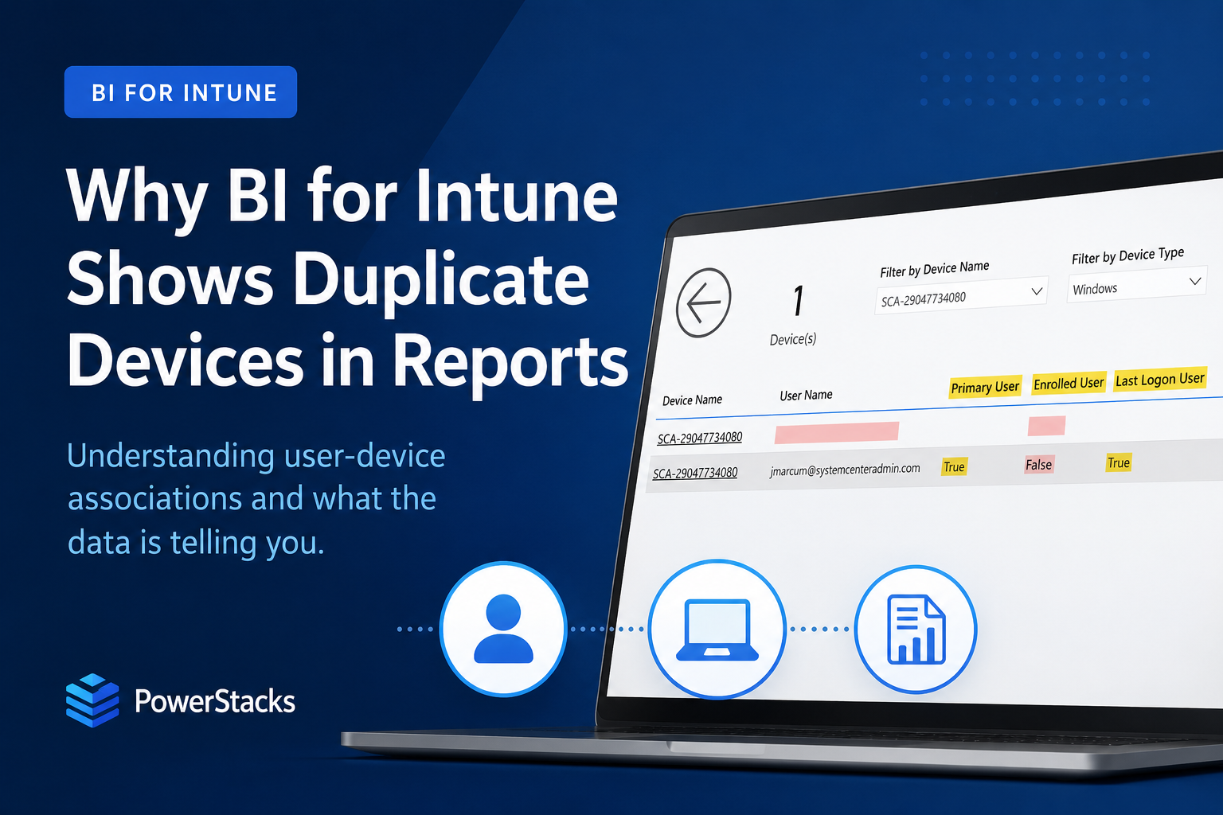Click the PowerStacks stacked-layers logo icon
Screen dimensions: 1223x815
92,700
